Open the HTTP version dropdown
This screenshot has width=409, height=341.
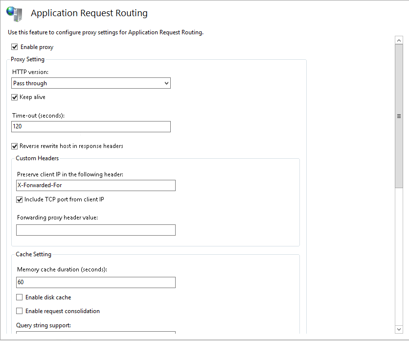(91, 83)
